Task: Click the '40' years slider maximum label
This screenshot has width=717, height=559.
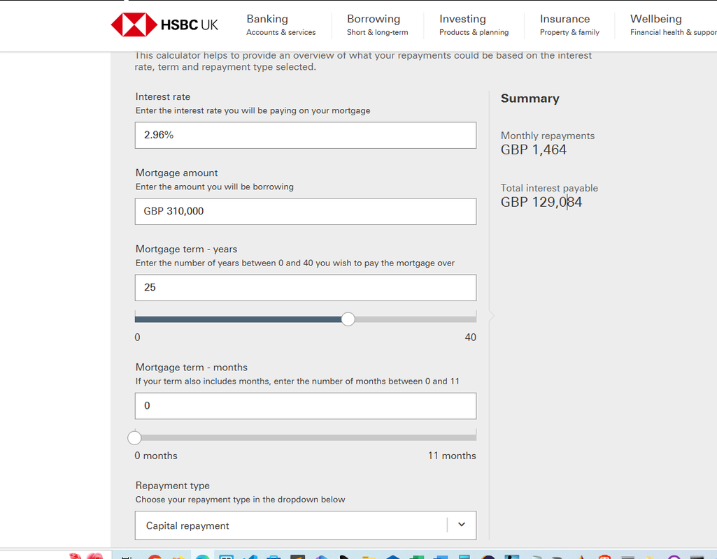Action: tap(471, 337)
